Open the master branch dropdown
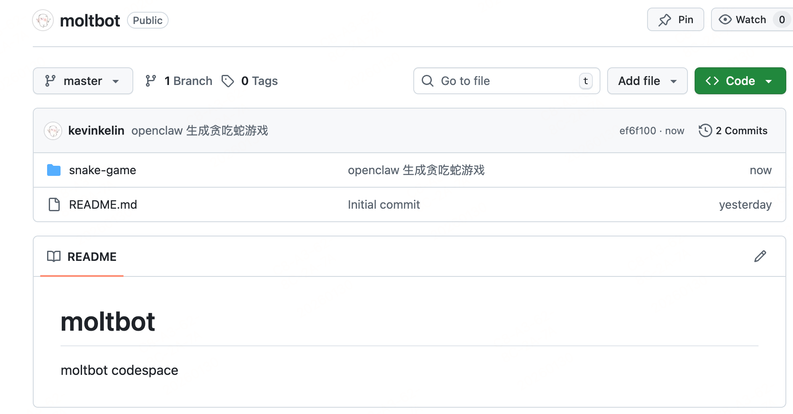This screenshot has height=414, width=793. [83, 81]
